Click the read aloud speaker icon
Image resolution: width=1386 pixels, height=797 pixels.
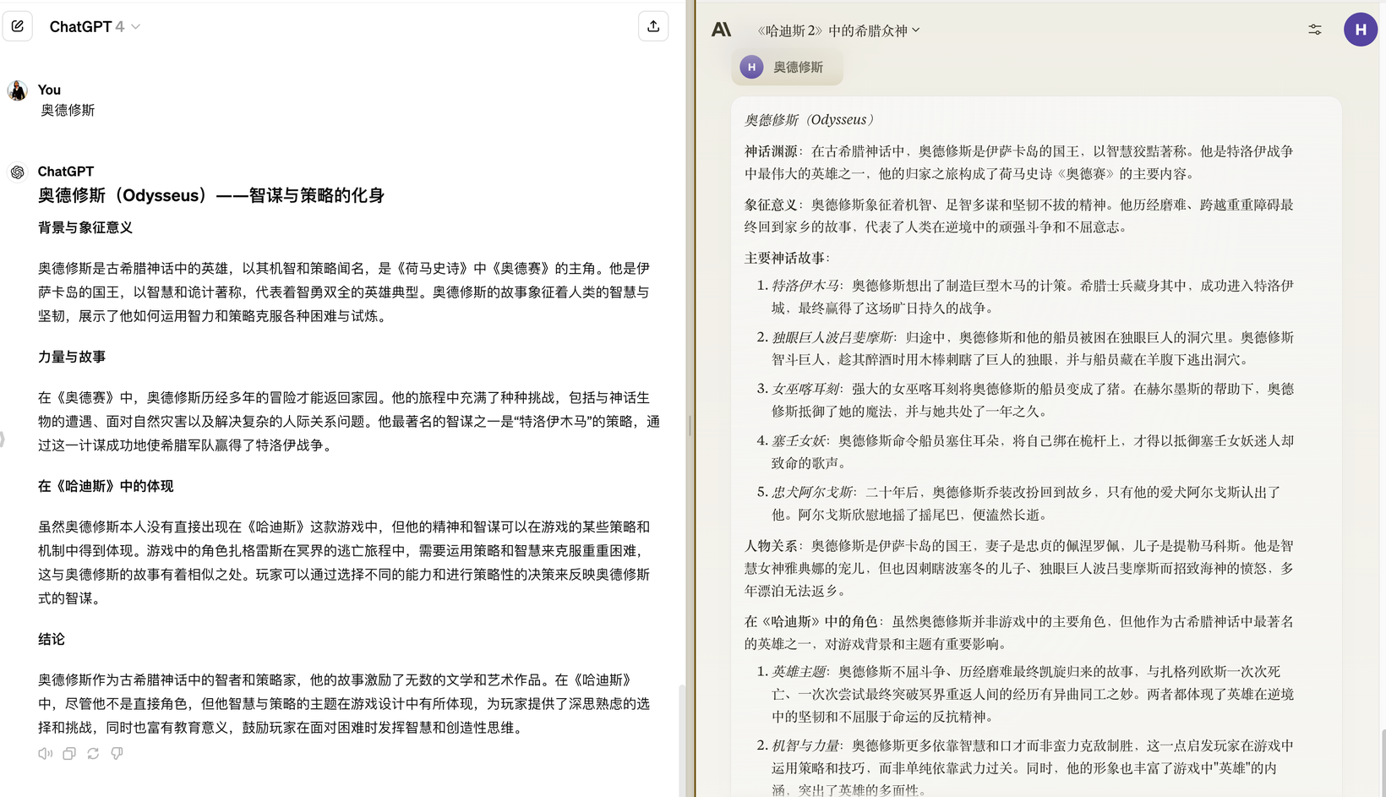tap(45, 753)
